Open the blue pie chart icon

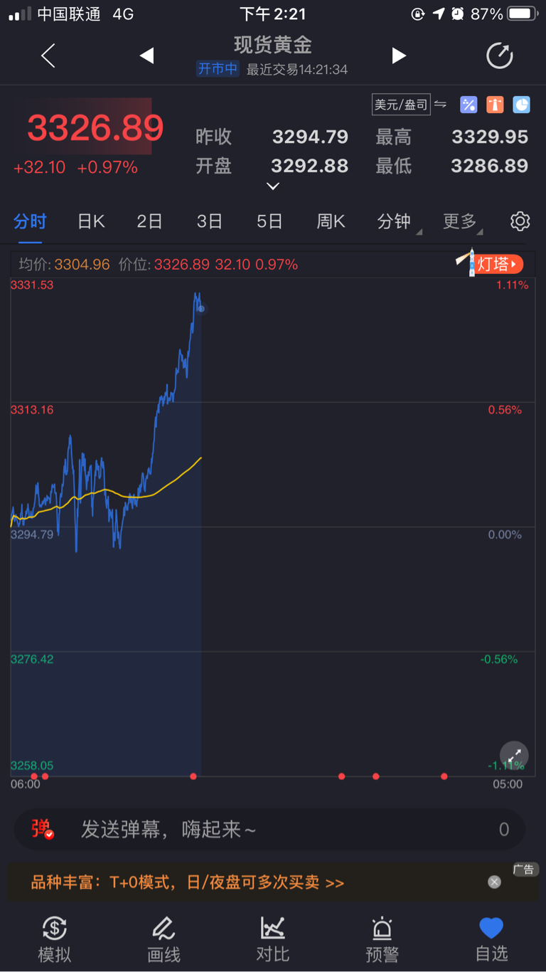click(x=522, y=105)
